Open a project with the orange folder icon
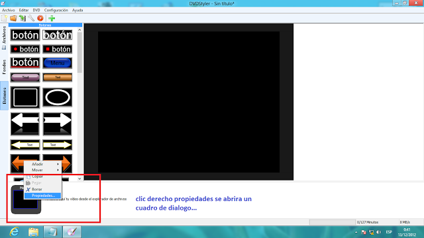 (13, 18)
